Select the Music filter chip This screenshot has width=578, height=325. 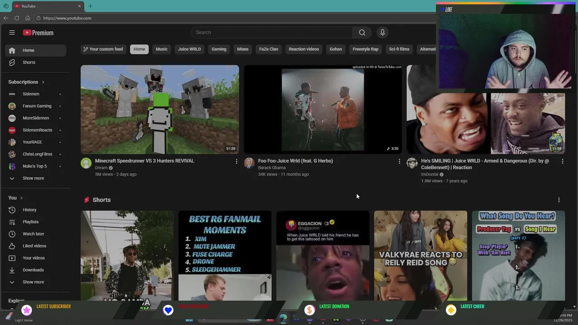[162, 49]
